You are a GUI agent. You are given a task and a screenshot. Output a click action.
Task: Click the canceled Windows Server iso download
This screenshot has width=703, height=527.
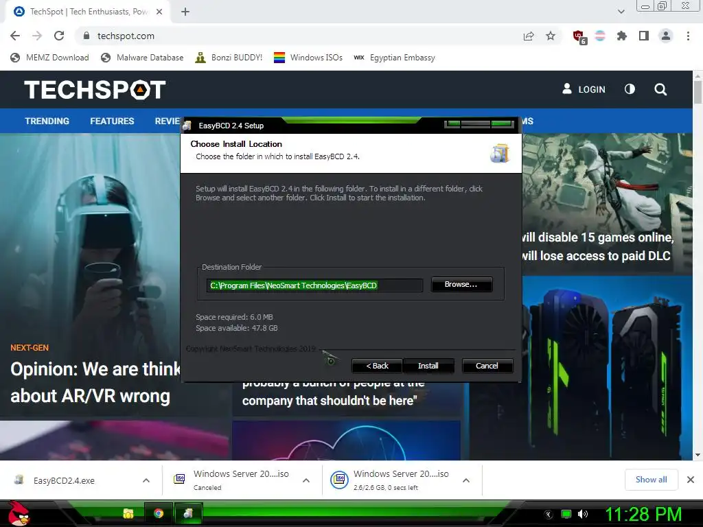click(232, 480)
